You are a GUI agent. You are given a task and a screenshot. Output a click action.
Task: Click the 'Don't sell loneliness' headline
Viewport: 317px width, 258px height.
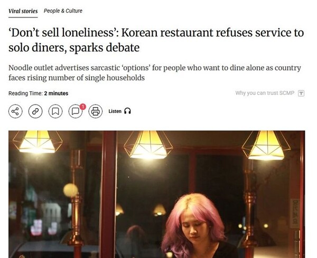pos(156,40)
